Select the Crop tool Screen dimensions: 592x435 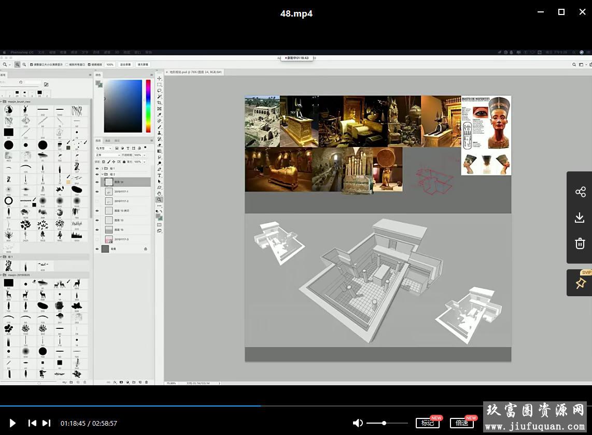159,103
